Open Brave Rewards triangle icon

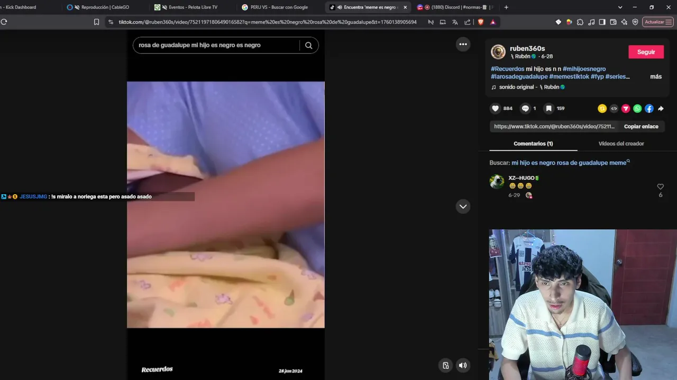(493, 22)
